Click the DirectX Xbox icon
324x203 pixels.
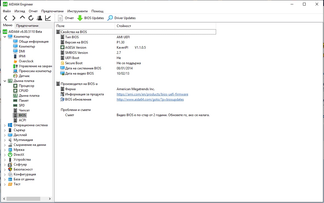click(x=10, y=155)
